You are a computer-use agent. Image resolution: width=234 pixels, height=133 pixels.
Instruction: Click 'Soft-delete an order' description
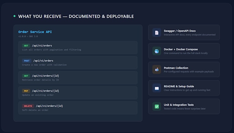pos(35,110)
